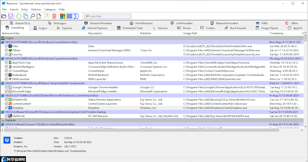The image size is (308, 162).
Task: Click the IDMan entry icon
Action: coord(10,50)
